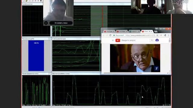Open the YouTube account avatar
This screenshot has height=108, width=193.
click(x=157, y=40)
